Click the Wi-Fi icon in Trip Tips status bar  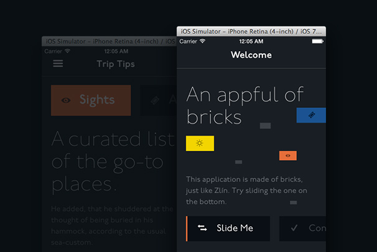68,51
